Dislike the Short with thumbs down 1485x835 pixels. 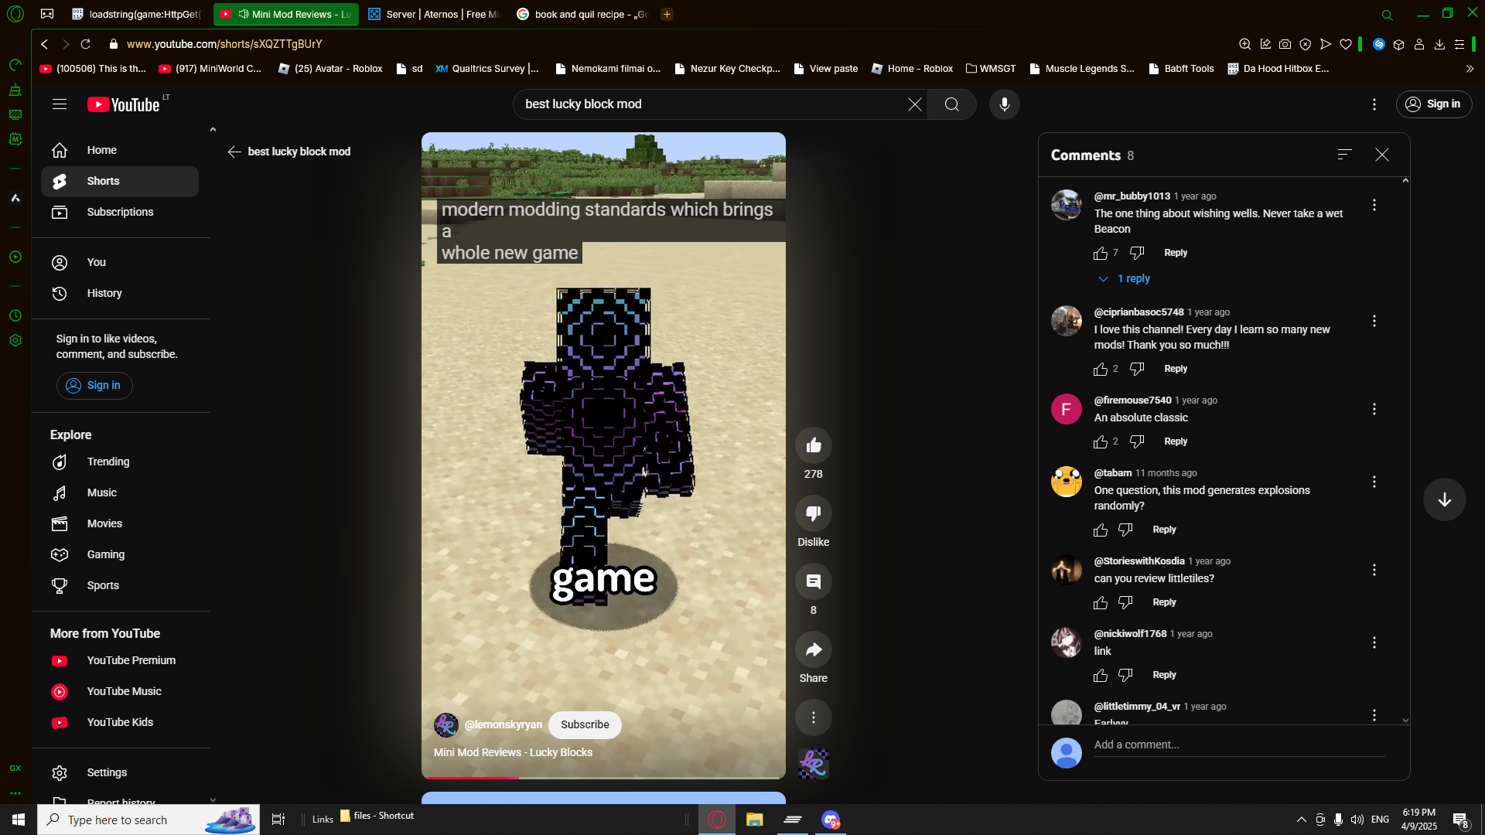click(814, 513)
